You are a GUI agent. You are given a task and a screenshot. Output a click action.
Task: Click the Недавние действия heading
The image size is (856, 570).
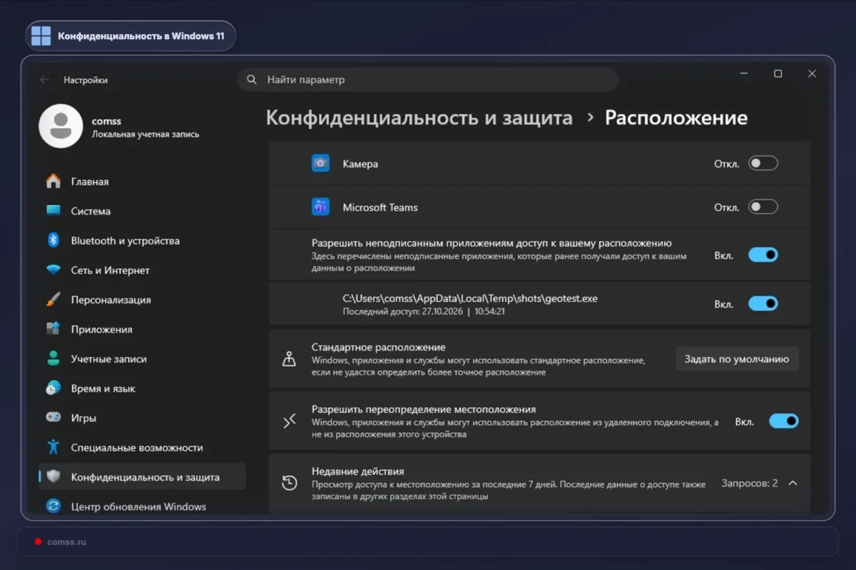[x=358, y=471]
